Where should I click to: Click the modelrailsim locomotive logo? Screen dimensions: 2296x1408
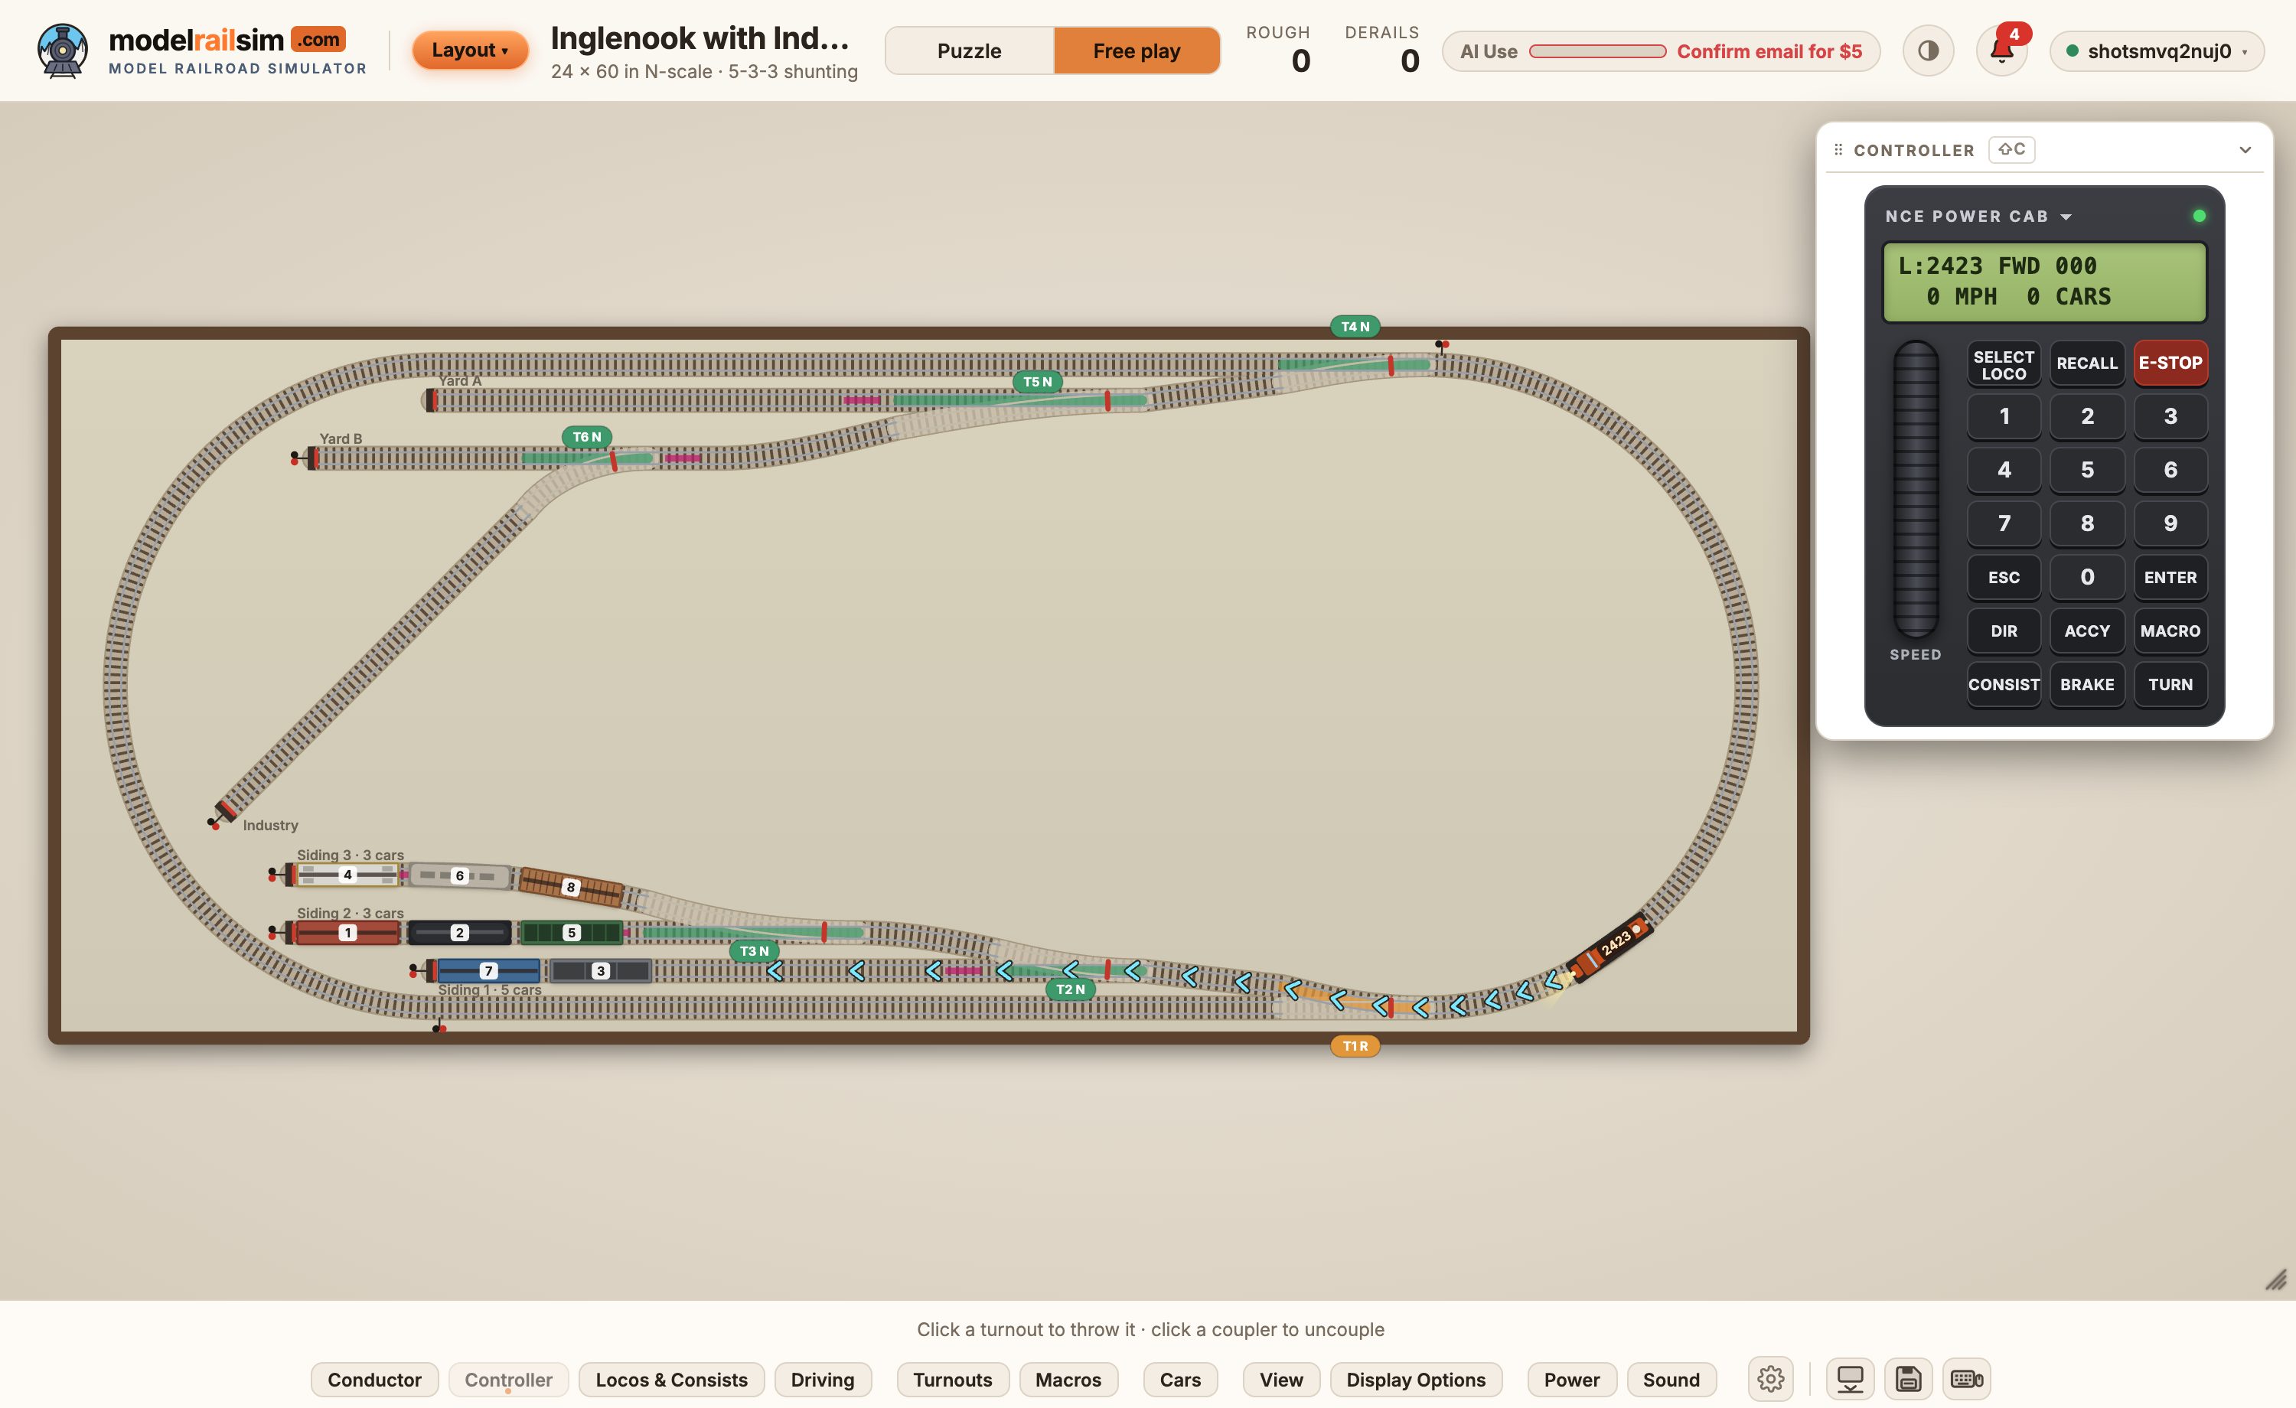click(x=63, y=51)
